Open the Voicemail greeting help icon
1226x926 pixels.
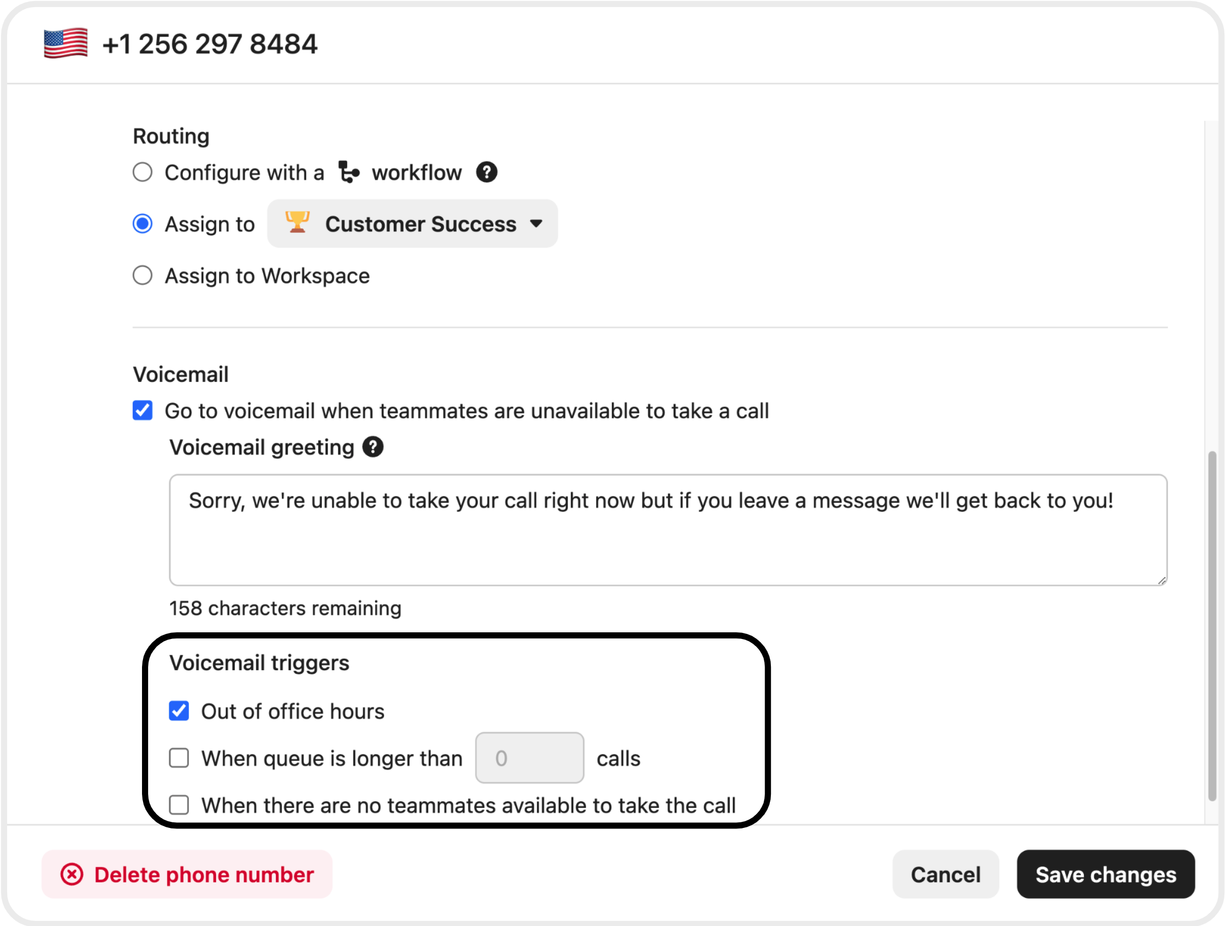click(373, 447)
